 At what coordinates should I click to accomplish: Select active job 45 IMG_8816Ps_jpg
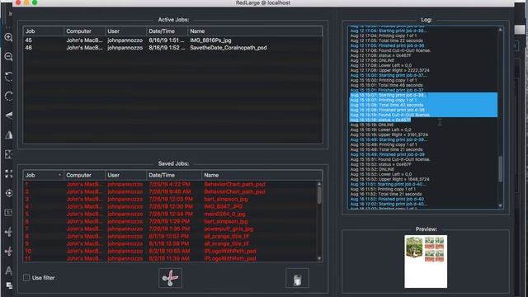[172, 40]
